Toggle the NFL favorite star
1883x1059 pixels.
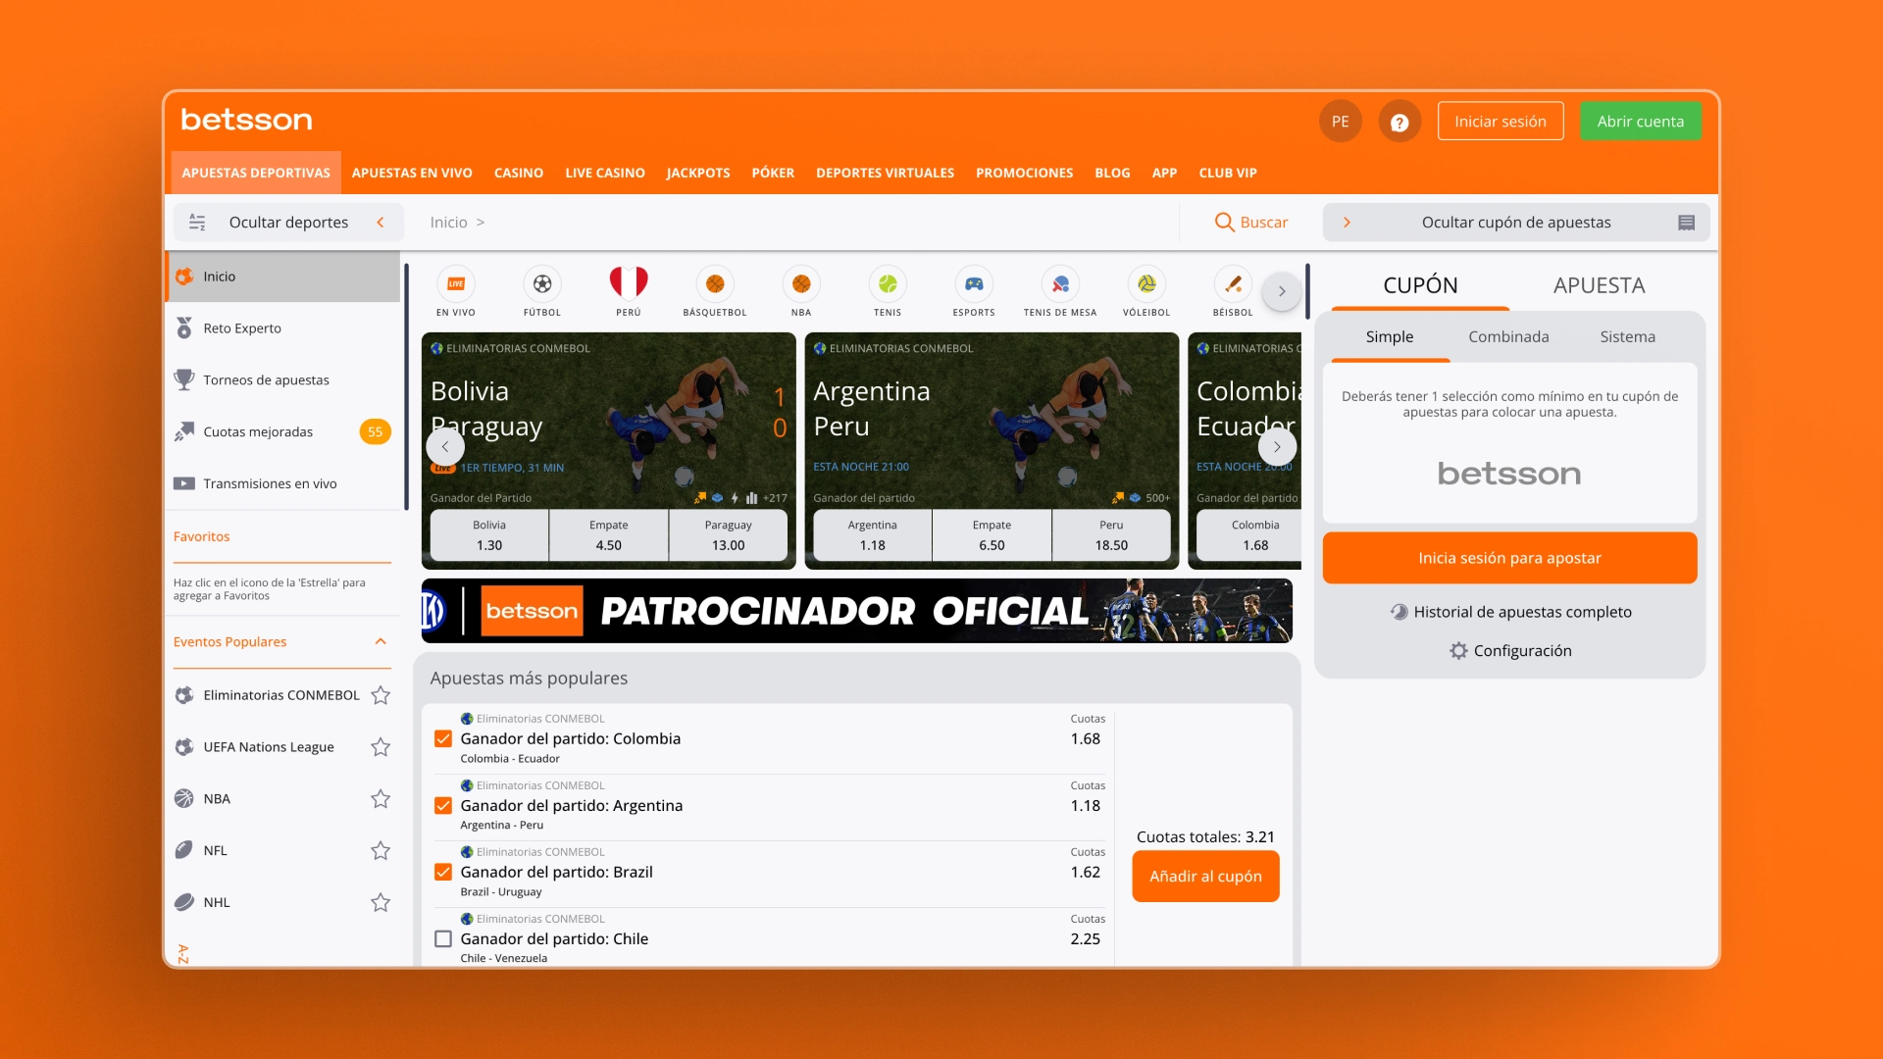coord(381,851)
